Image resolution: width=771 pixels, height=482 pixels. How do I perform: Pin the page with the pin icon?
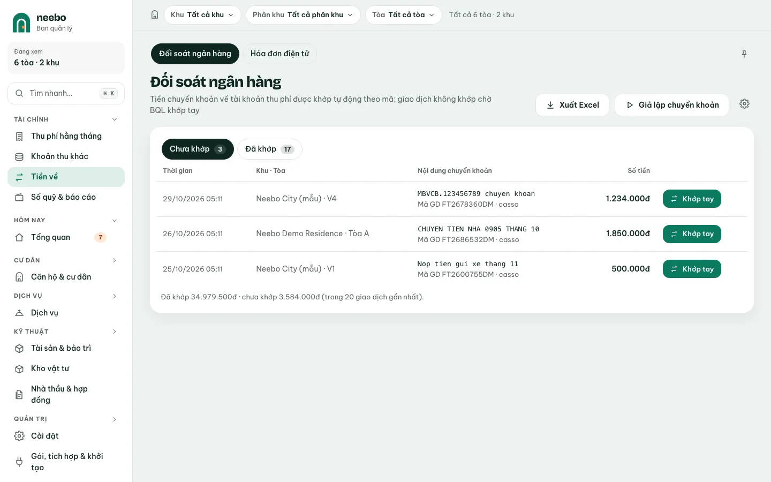[744, 54]
